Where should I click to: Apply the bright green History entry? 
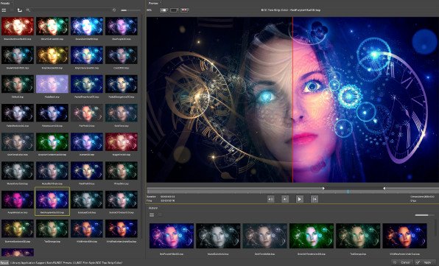[x=312, y=236]
